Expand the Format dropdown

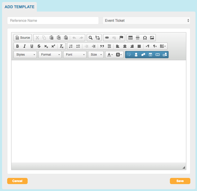coord(50,55)
